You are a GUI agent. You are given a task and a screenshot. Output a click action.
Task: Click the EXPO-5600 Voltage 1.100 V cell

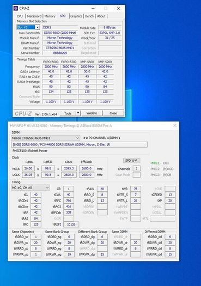click(x=51, y=101)
